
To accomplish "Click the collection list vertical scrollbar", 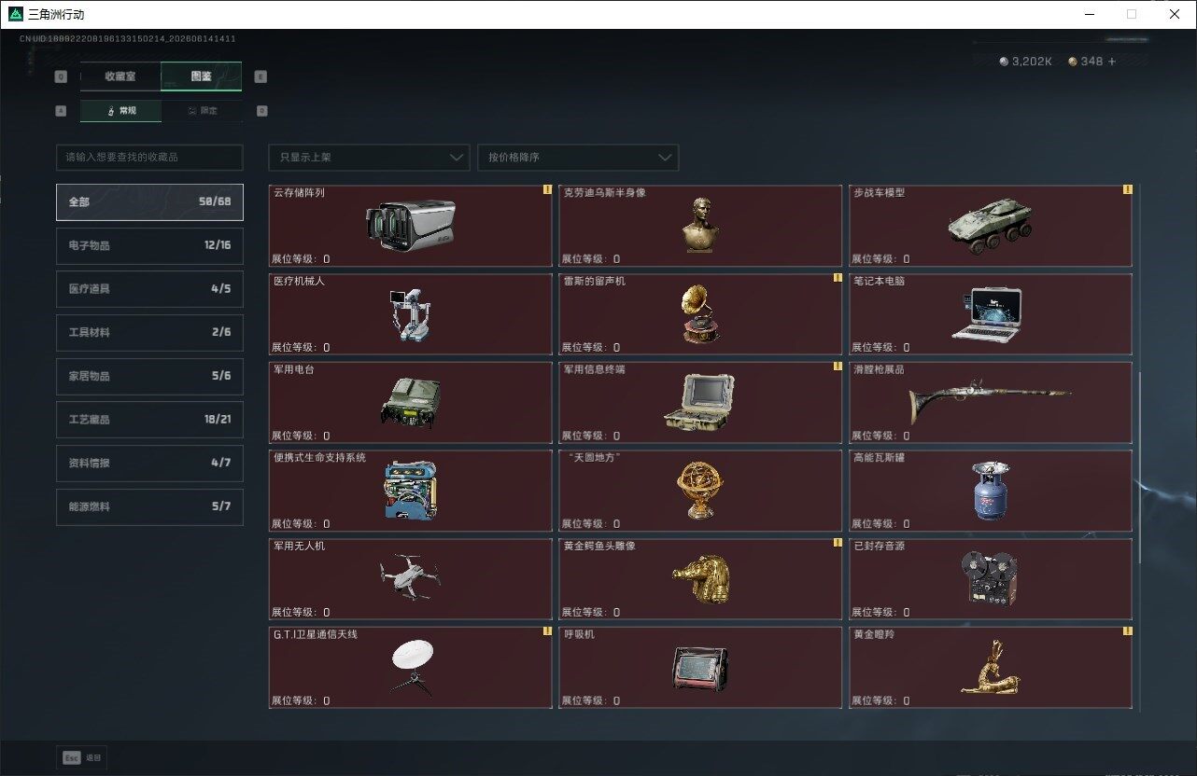I will tap(1138, 466).
